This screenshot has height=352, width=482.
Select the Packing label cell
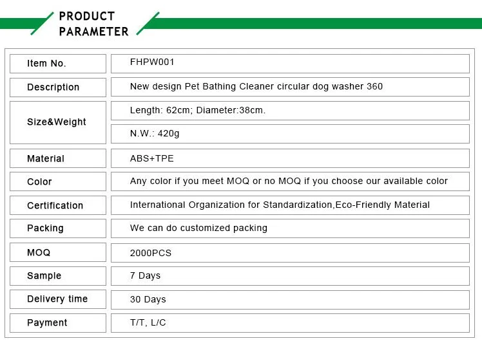tap(57, 228)
